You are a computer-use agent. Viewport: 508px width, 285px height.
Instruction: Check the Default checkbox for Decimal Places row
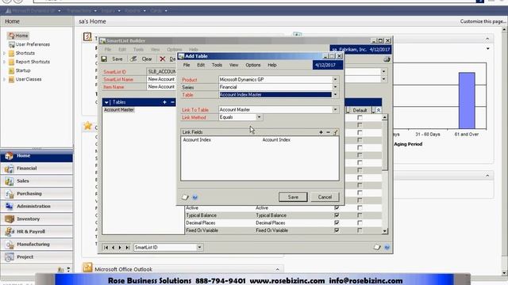click(360, 222)
